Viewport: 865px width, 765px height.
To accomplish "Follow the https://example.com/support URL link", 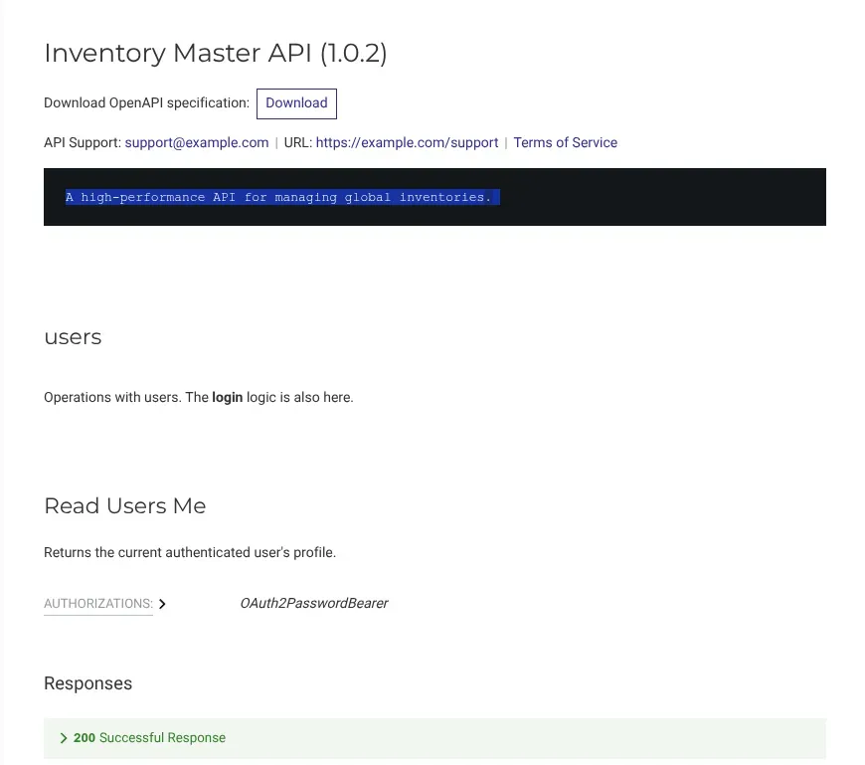I will (x=407, y=142).
